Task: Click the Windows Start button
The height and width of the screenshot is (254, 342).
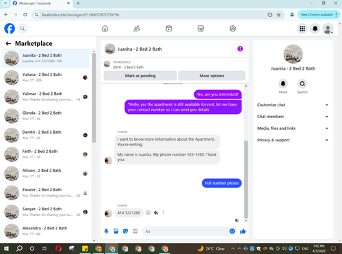Action: [x=6, y=249]
